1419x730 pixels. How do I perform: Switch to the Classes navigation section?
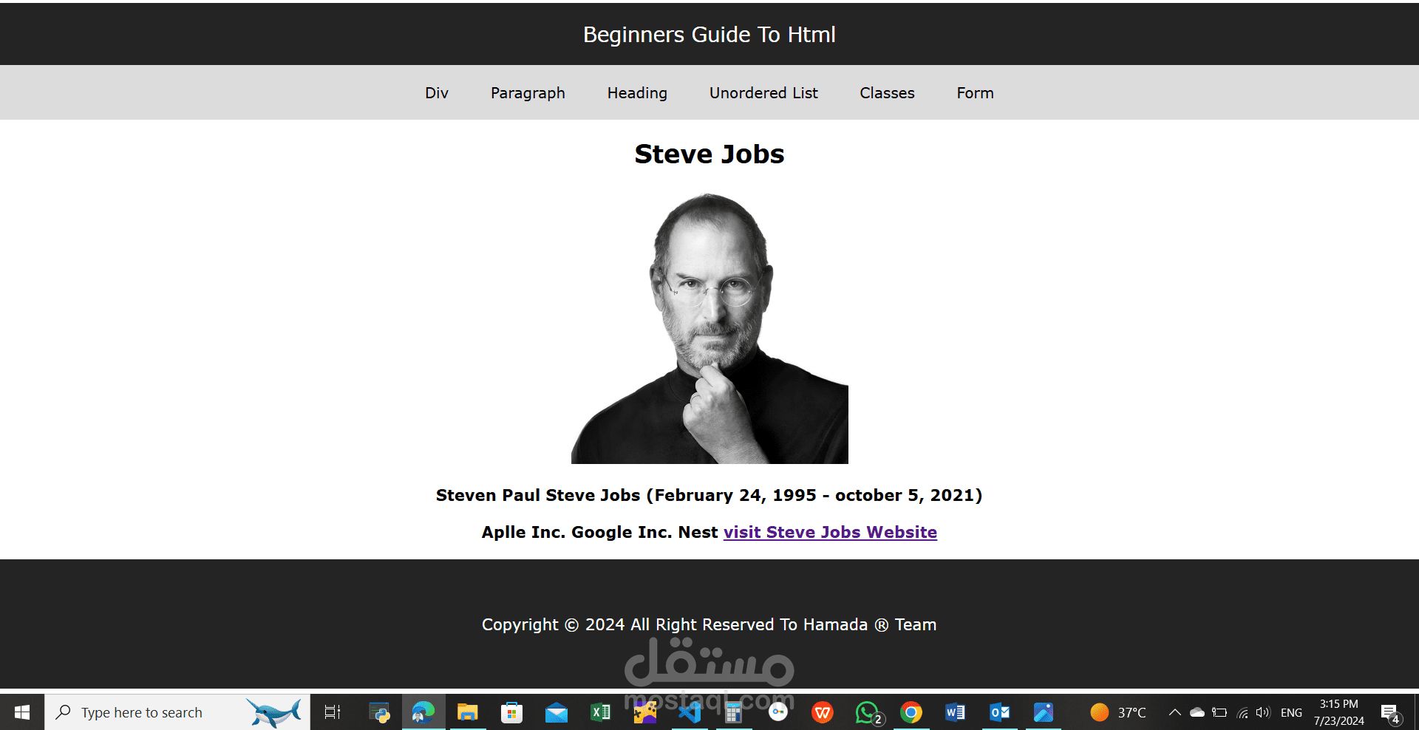(x=887, y=92)
